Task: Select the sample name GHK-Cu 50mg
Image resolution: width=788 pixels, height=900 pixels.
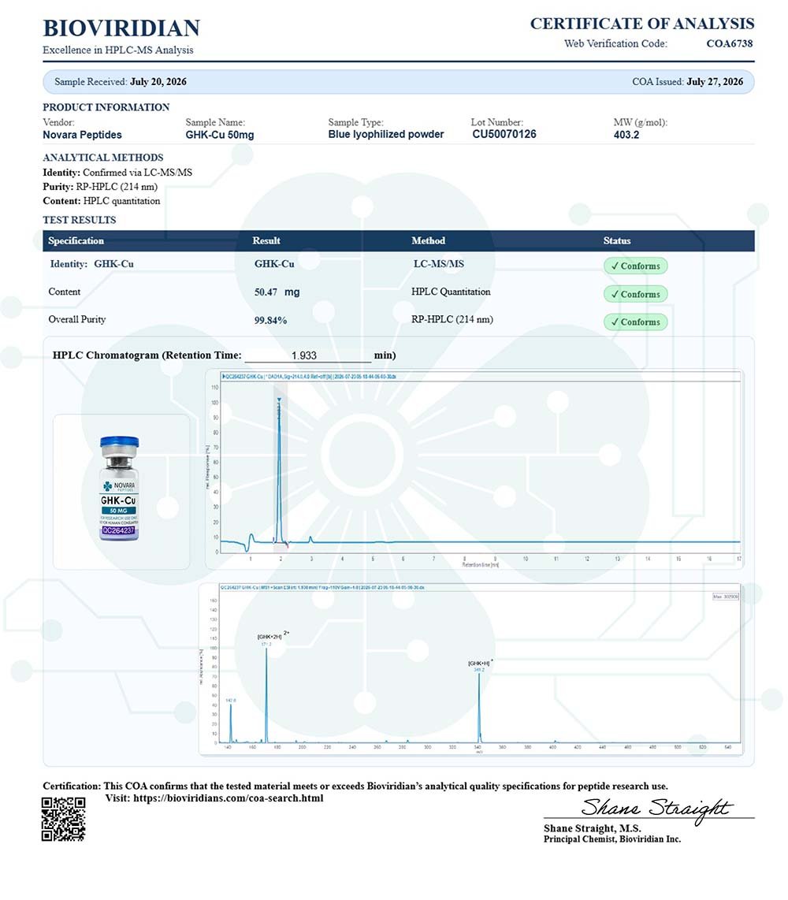Action: (219, 135)
